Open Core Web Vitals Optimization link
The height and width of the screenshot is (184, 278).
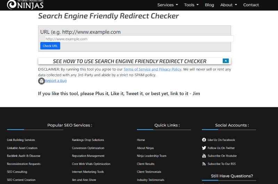[91, 164]
